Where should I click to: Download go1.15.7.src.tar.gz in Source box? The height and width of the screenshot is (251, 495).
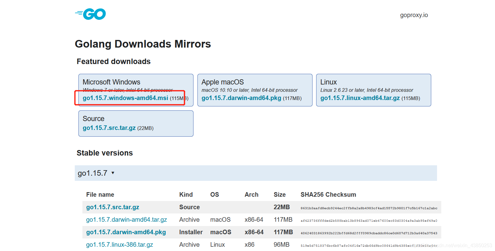pyautogui.click(x=109, y=128)
